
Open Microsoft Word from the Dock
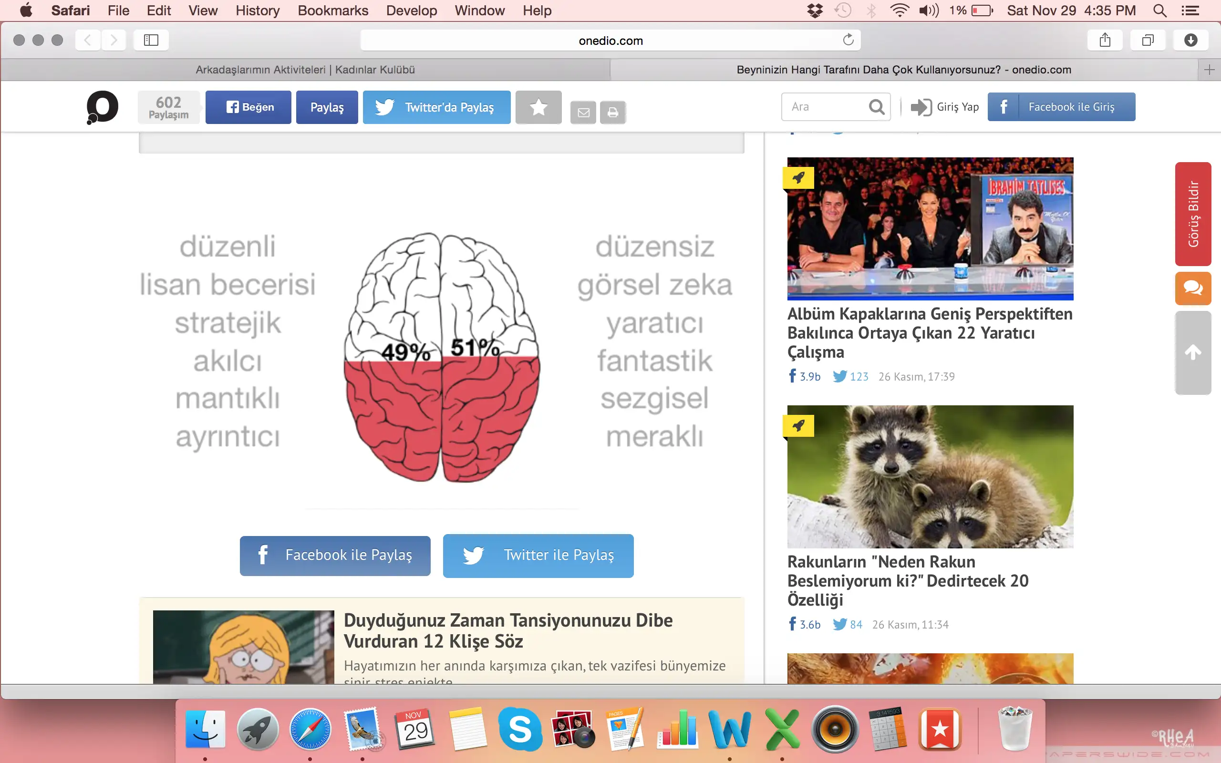[730, 729]
